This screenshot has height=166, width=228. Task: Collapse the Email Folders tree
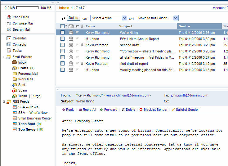[x=4, y=57]
